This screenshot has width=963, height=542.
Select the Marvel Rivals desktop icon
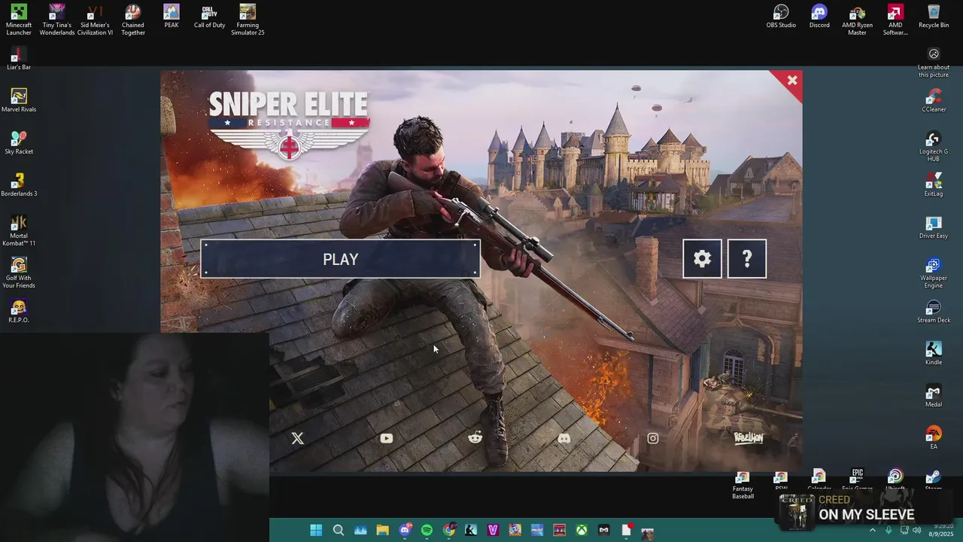[x=19, y=101]
